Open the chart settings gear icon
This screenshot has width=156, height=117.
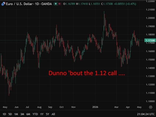click(151, 107)
